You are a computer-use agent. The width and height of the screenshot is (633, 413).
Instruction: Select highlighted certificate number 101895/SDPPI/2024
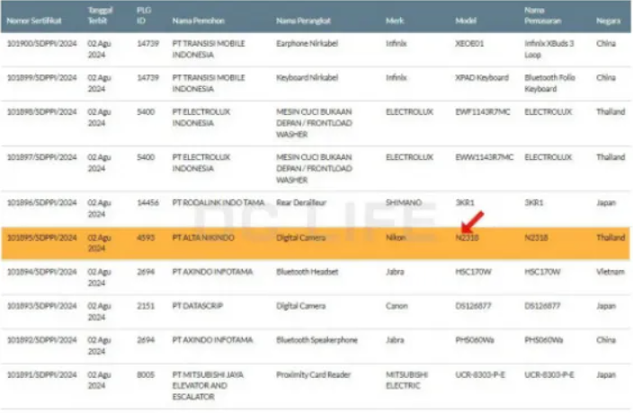tap(42, 237)
